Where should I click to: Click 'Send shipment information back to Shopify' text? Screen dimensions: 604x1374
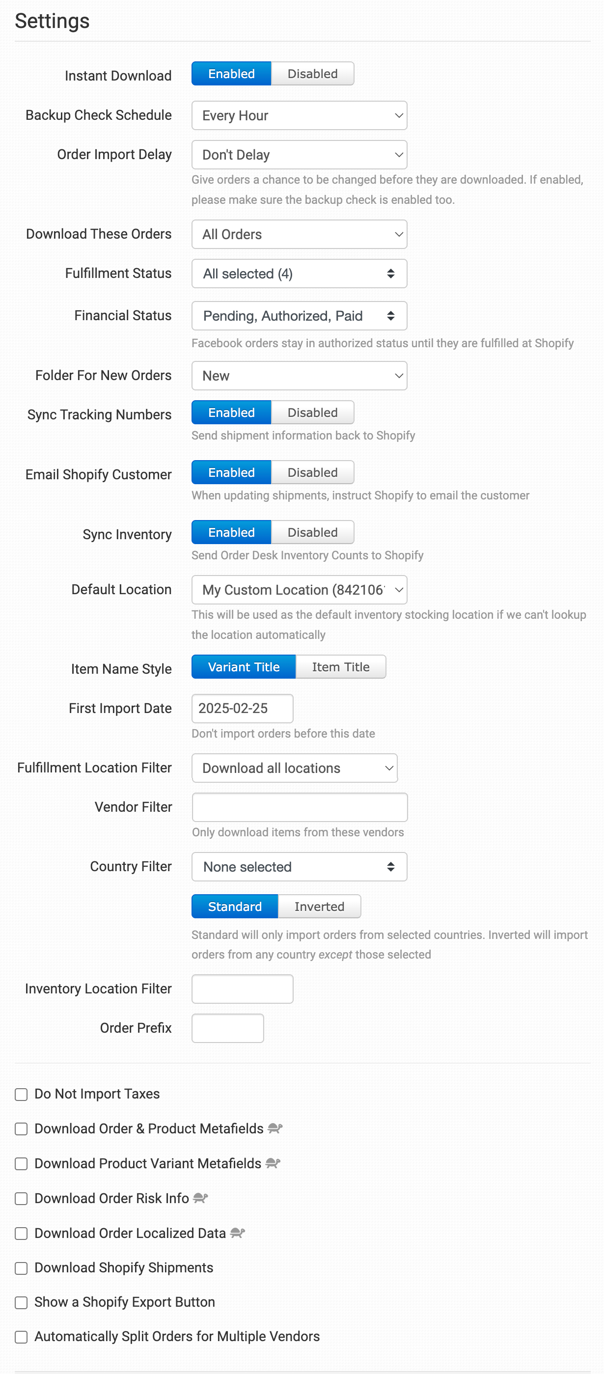point(303,435)
